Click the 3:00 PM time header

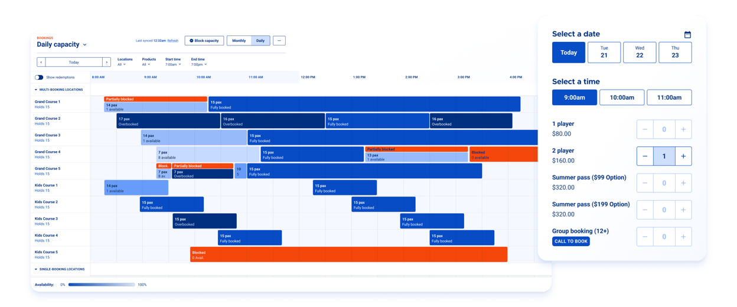point(464,77)
